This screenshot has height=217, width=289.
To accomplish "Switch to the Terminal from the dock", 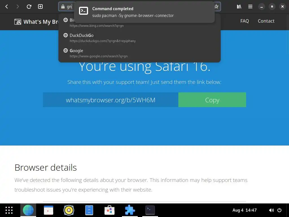I will [150, 210].
